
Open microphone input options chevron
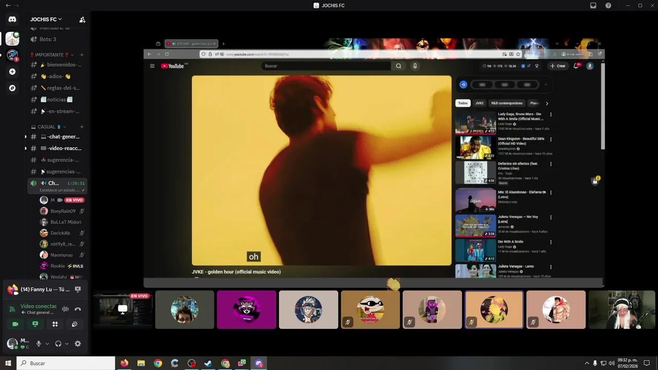pos(47,344)
